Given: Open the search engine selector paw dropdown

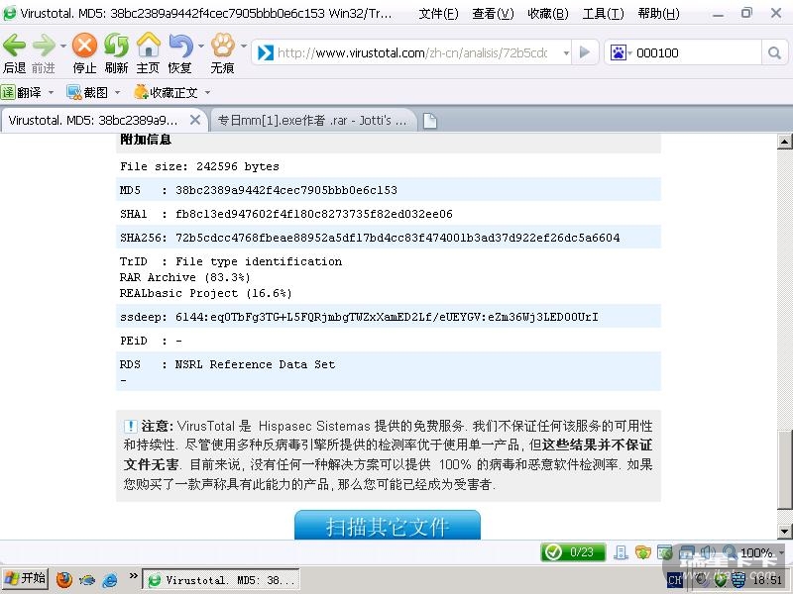Looking at the screenshot, I should (622, 52).
